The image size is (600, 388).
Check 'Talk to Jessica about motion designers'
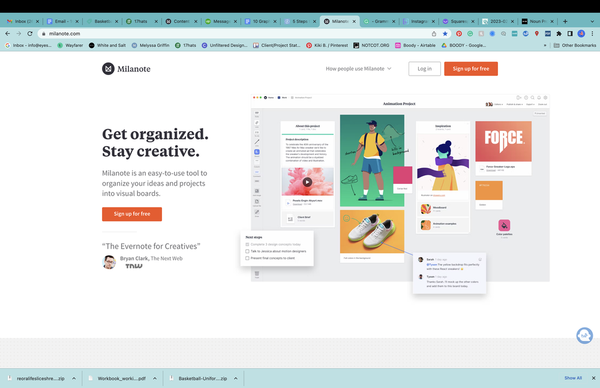(247, 251)
